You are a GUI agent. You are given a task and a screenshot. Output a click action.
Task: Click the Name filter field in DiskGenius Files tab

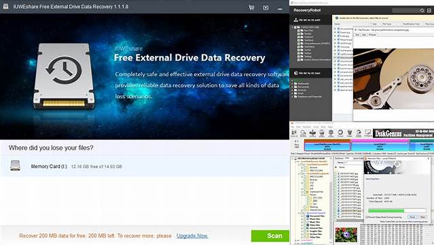click(x=355, y=163)
